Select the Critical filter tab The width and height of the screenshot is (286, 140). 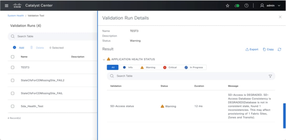tap(170, 68)
